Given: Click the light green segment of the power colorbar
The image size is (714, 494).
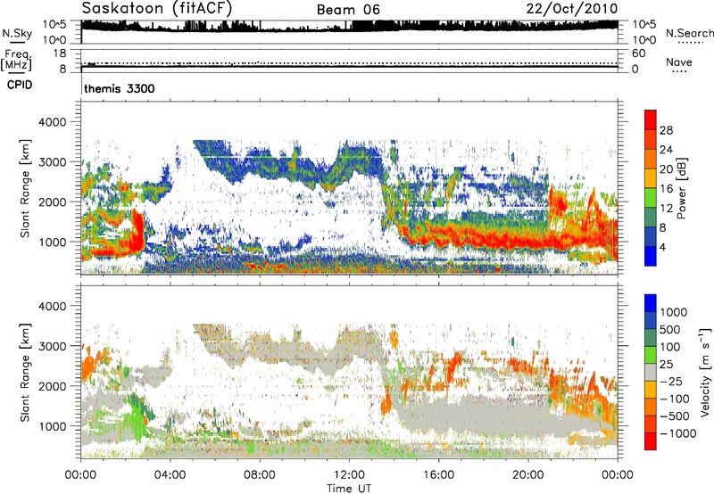Looking at the screenshot, I should pyautogui.click(x=651, y=198).
